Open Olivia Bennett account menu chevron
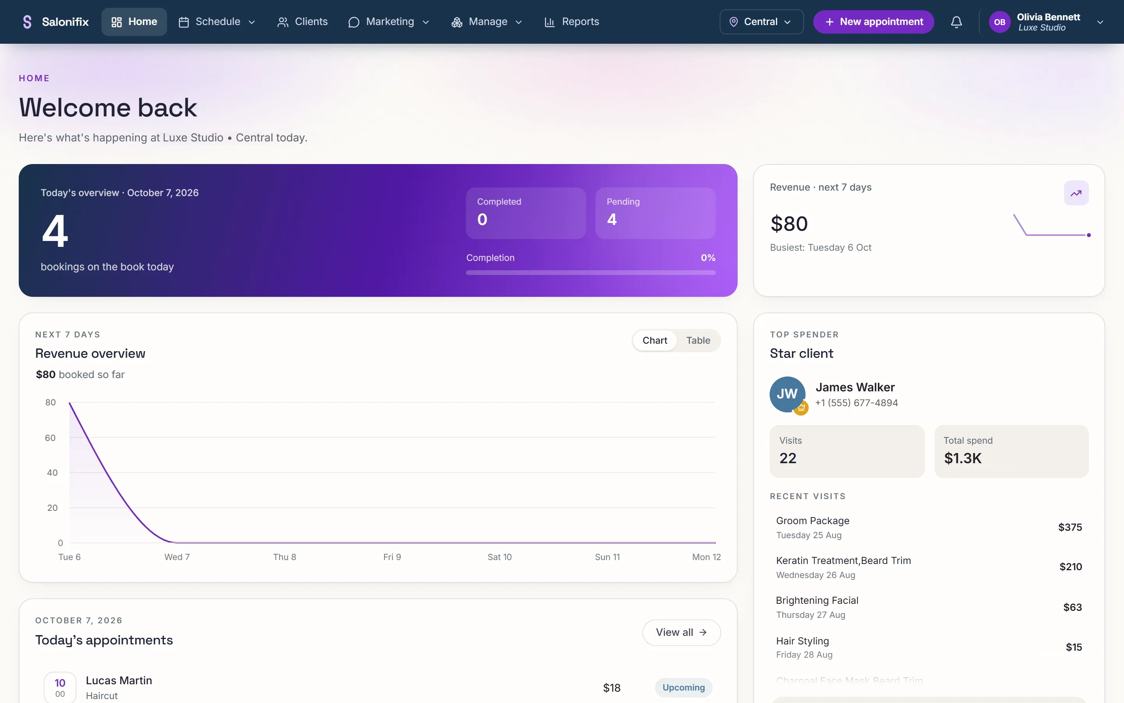Screen dimensions: 1124x703 pos(1099,22)
